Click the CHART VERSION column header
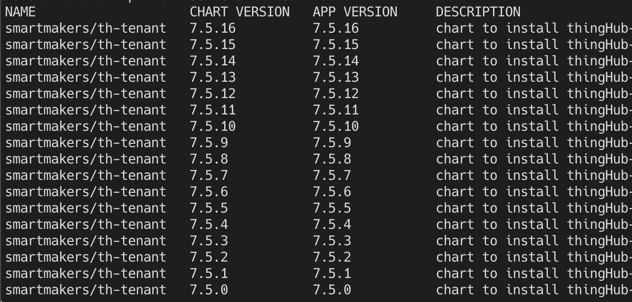Screen dimensions: 632x302 (x=240, y=12)
